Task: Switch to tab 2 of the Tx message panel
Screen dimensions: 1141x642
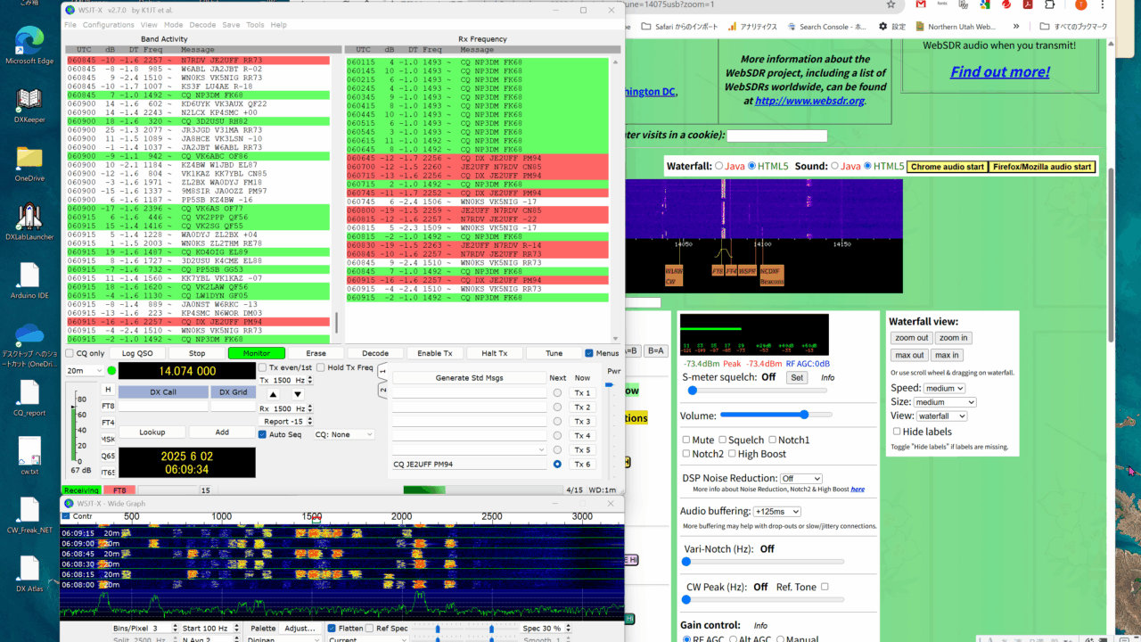Action: [x=383, y=390]
